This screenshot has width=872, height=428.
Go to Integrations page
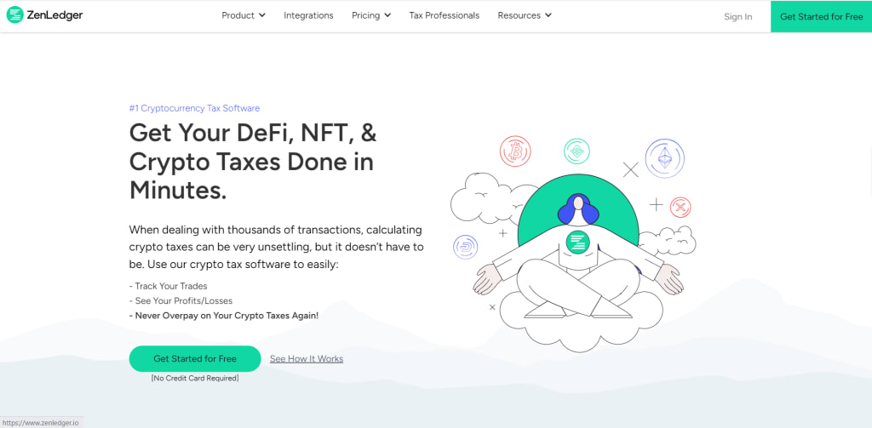click(308, 15)
